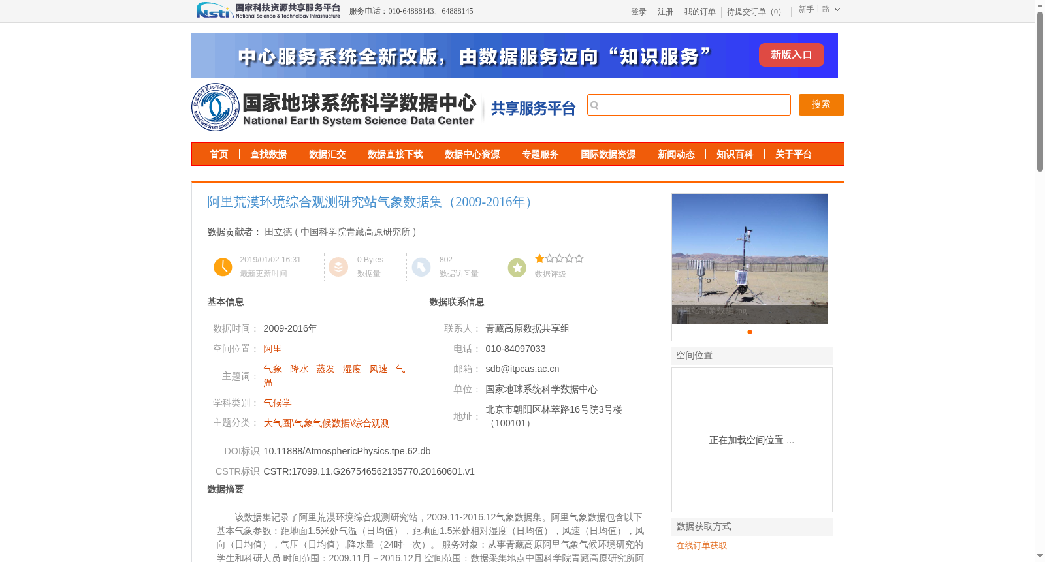Open the 国际数据资源 menu item
This screenshot has width=1045, height=562.
608,155
